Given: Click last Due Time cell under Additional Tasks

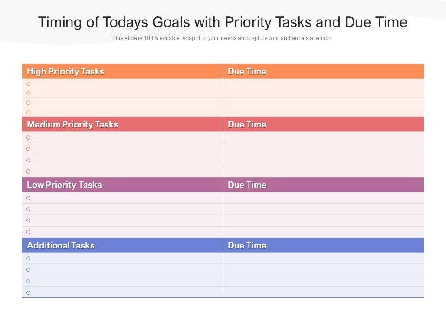Looking at the screenshot, I should click(323, 292).
